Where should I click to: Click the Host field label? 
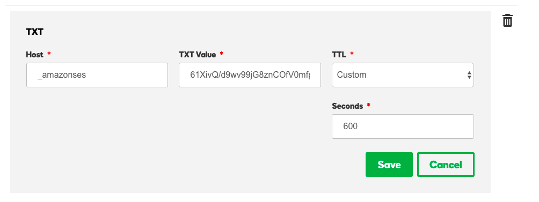click(35, 55)
